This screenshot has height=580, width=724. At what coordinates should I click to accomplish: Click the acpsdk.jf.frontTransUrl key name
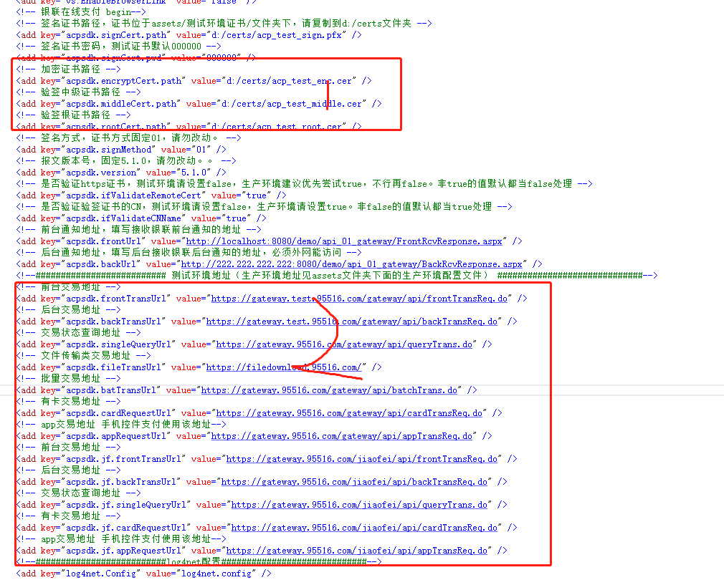124,459
